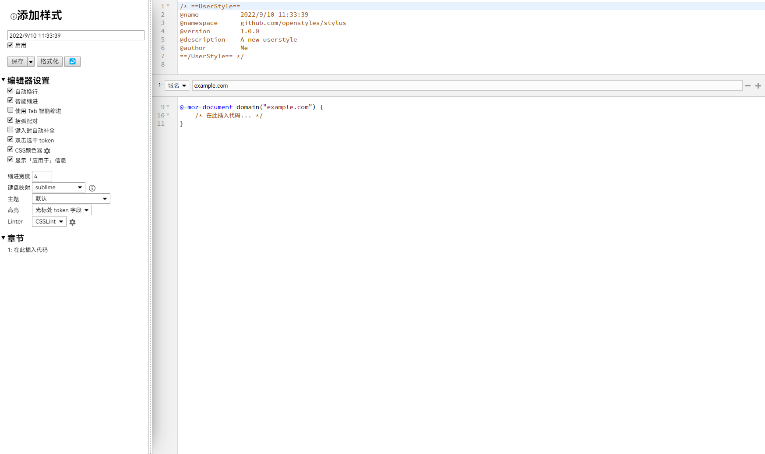Fold the code block at line 9
This screenshot has height=454, width=765.
coord(168,106)
